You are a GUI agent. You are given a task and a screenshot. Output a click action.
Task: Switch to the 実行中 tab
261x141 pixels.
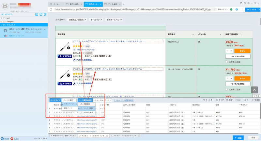74,4
